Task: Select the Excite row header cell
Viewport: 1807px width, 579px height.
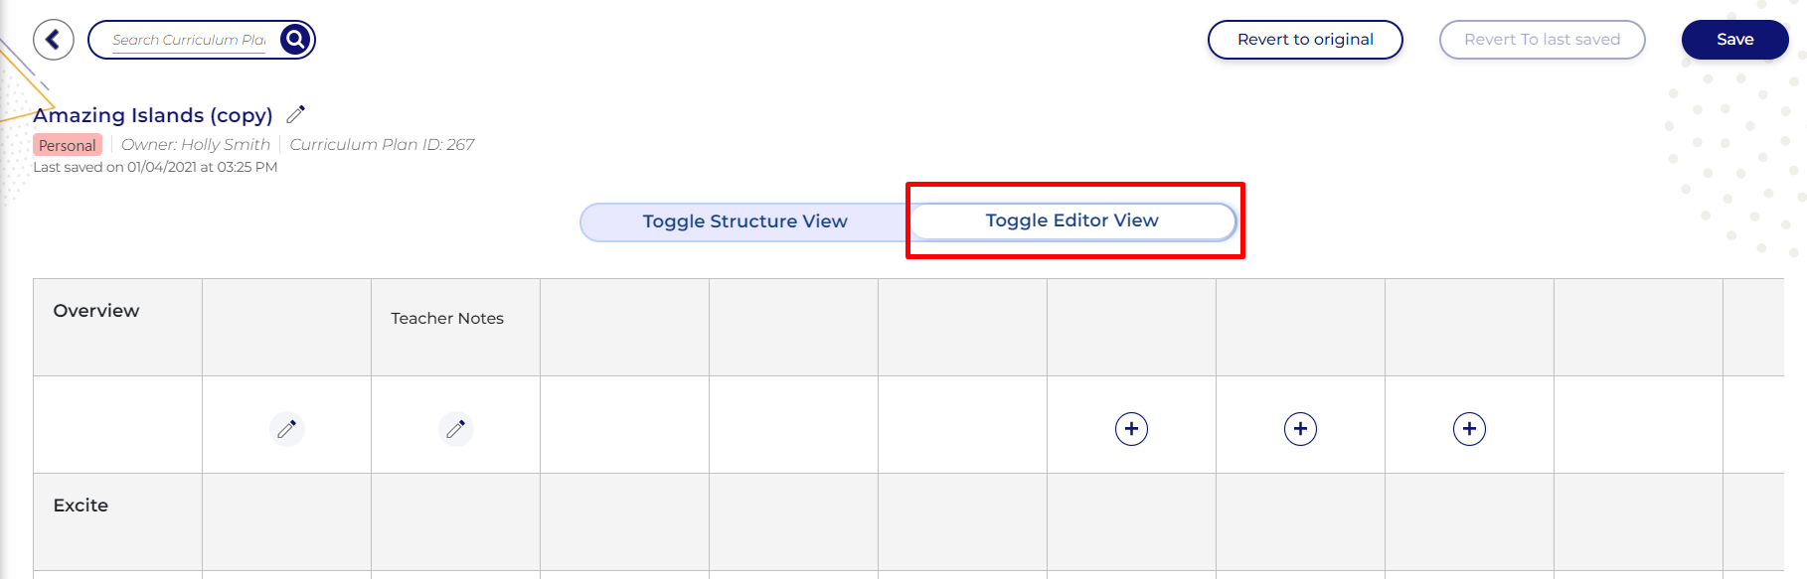Action: coord(81,506)
